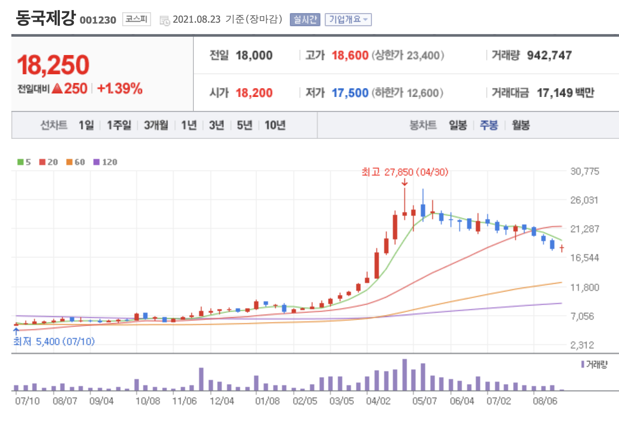
Task: Click the red 20-day moving average swatch
Action: 42,162
